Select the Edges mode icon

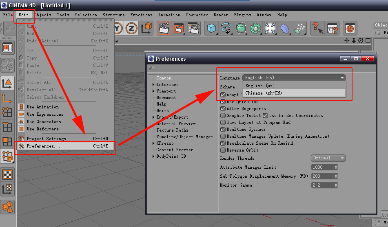pos(7,127)
